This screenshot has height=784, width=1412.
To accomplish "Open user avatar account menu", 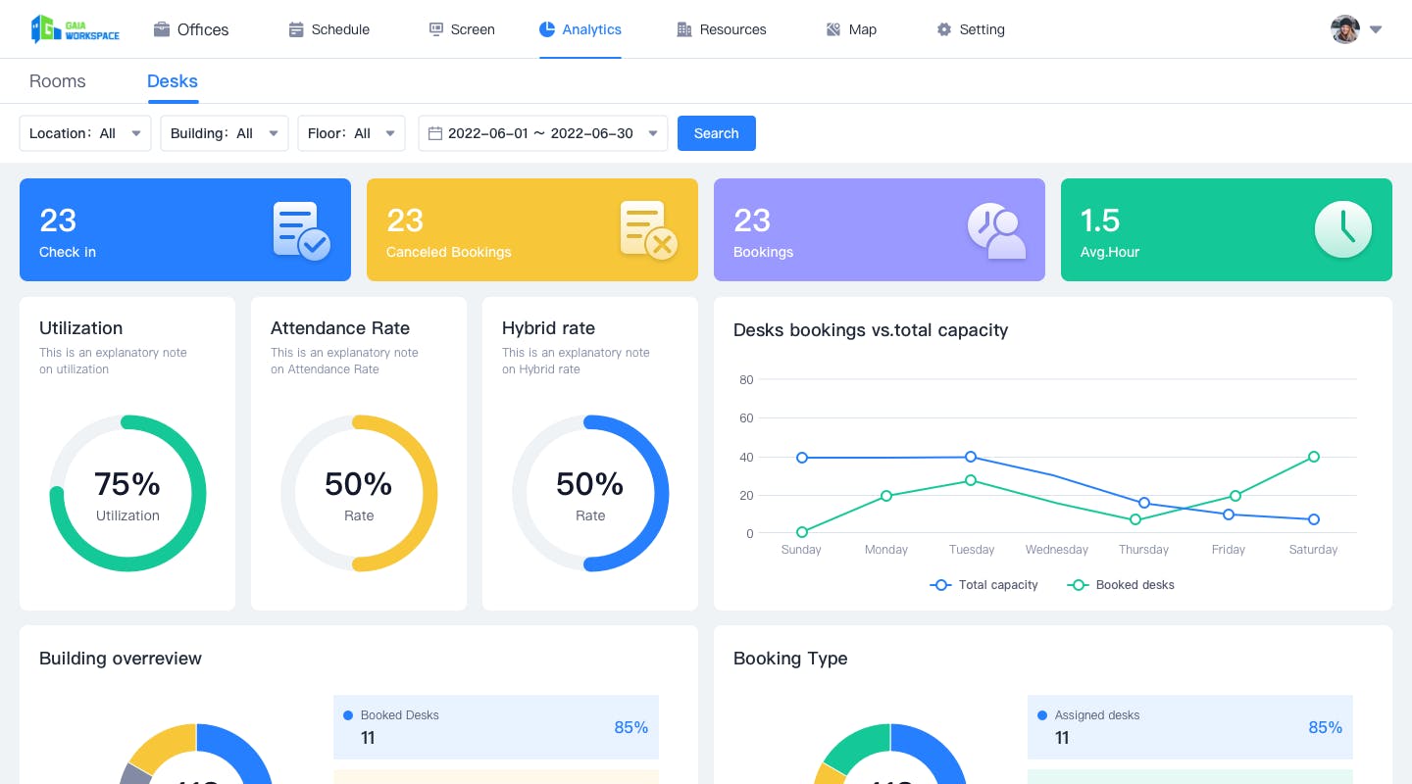I will pyautogui.click(x=1357, y=29).
